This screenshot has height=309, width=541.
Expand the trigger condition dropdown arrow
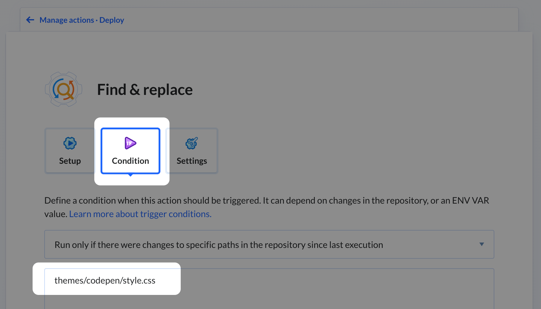coord(481,244)
